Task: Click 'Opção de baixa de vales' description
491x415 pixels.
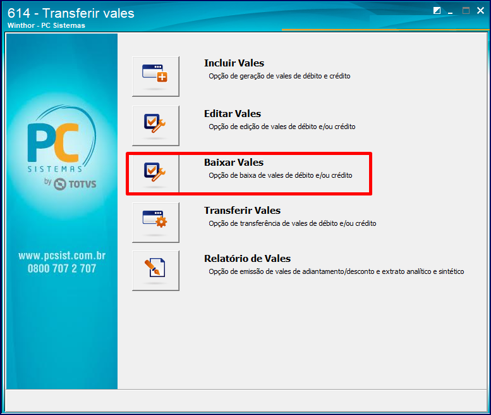Action: coord(281,175)
